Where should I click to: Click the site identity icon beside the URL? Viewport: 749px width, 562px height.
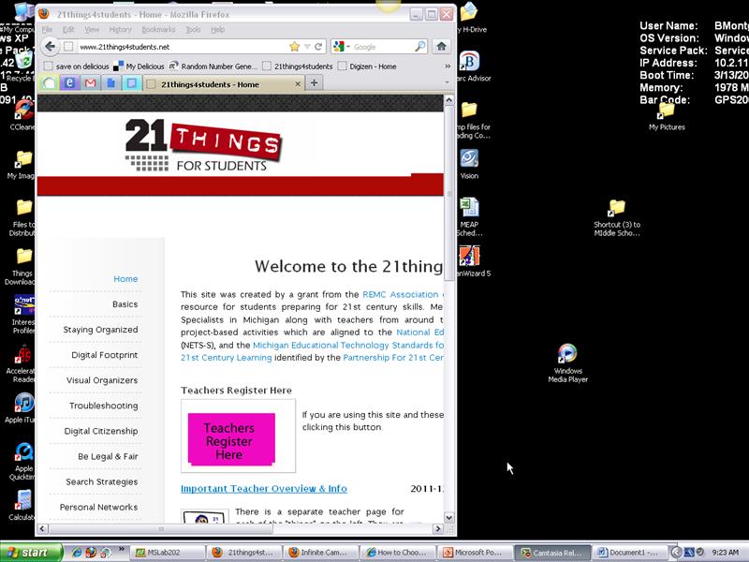68,46
